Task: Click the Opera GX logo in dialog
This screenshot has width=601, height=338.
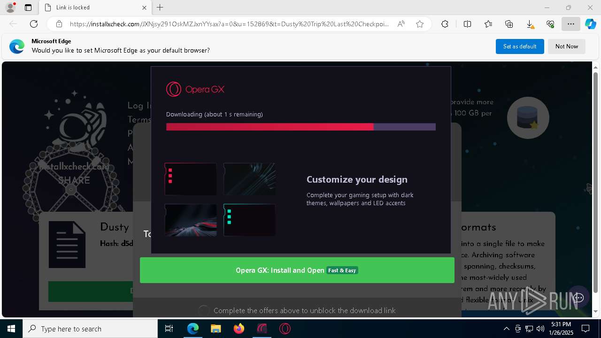Action: tap(195, 89)
